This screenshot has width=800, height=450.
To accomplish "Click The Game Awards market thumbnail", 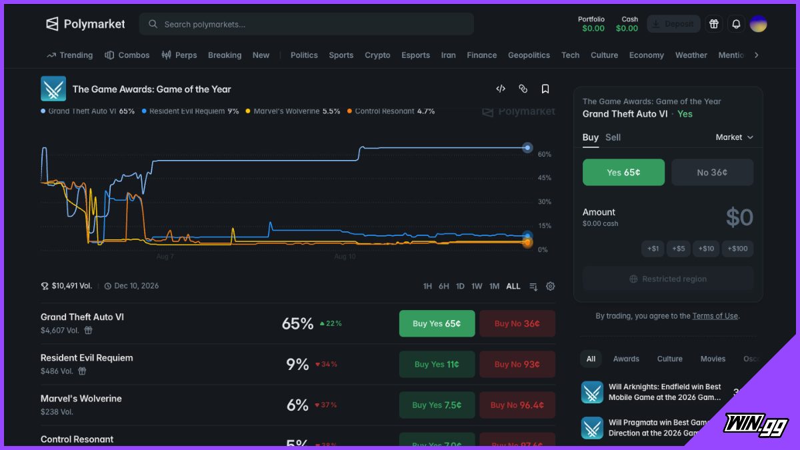I will [x=53, y=89].
